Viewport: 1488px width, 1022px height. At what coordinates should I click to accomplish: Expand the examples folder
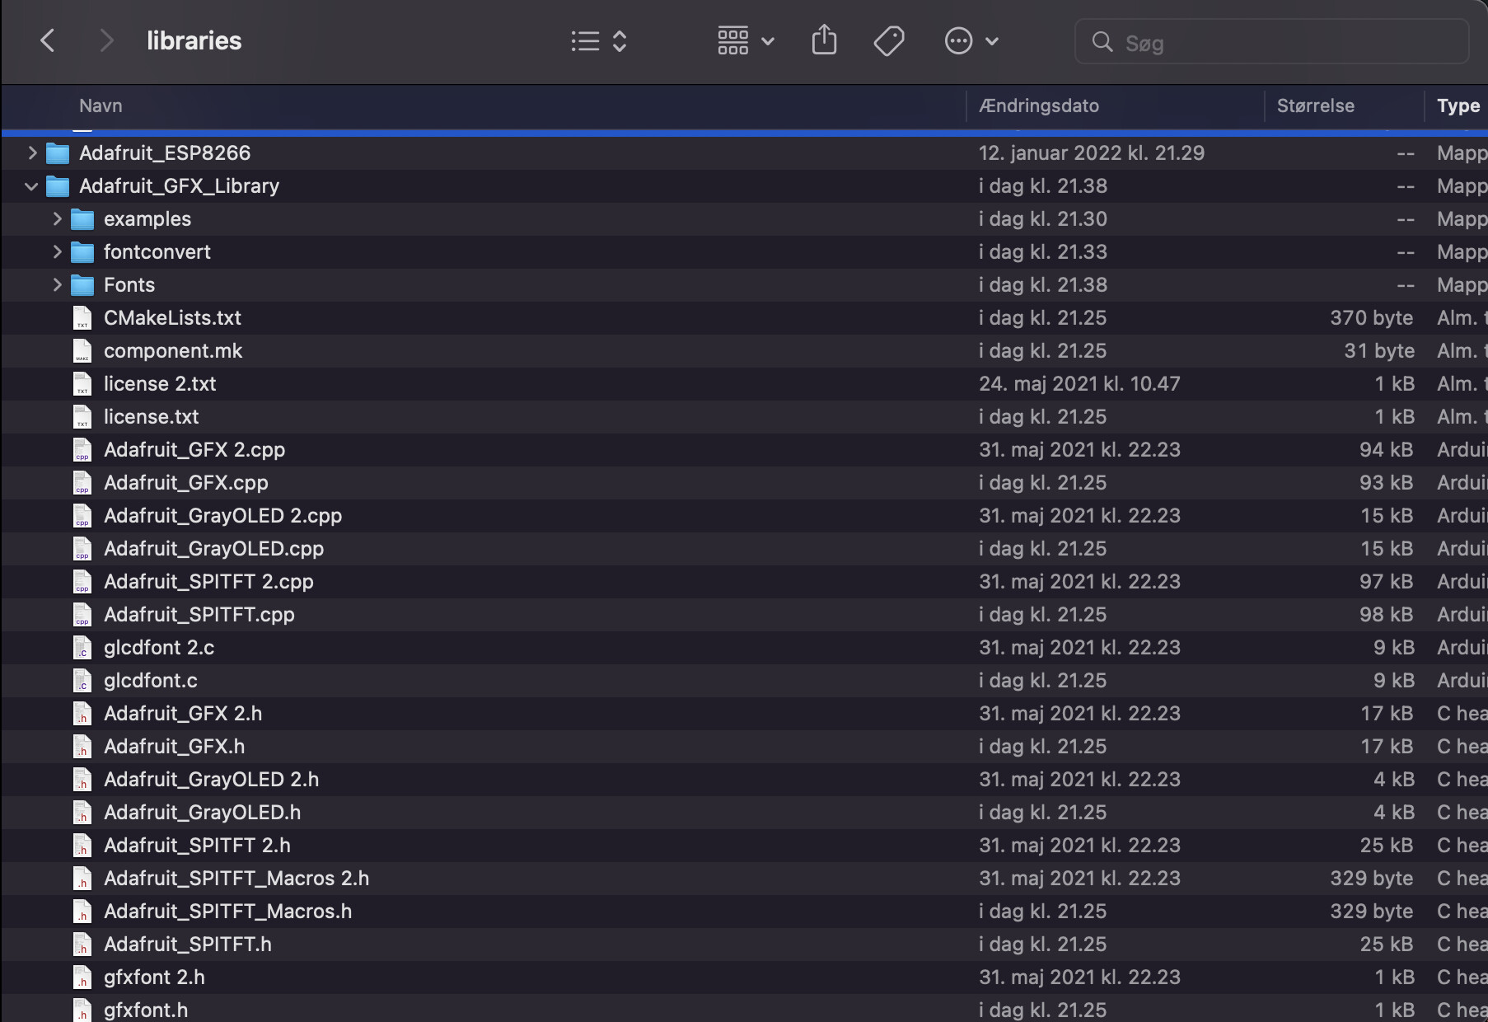(57, 218)
